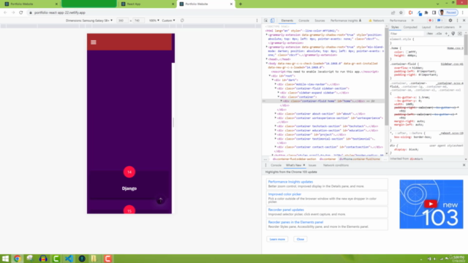The width and height of the screenshot is (468, 263).
Task: Click the red error count badge
Action: point(431,20)
